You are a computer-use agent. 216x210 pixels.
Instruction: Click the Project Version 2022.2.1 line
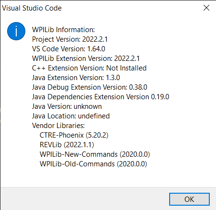pyautogui.click(x=70, y=39)
